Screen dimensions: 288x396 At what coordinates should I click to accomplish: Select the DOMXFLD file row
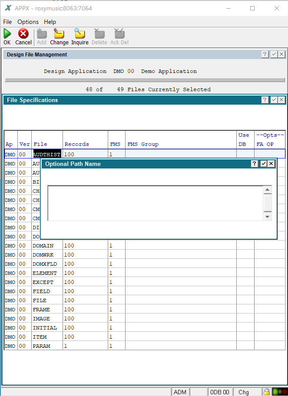coord(145,264)
